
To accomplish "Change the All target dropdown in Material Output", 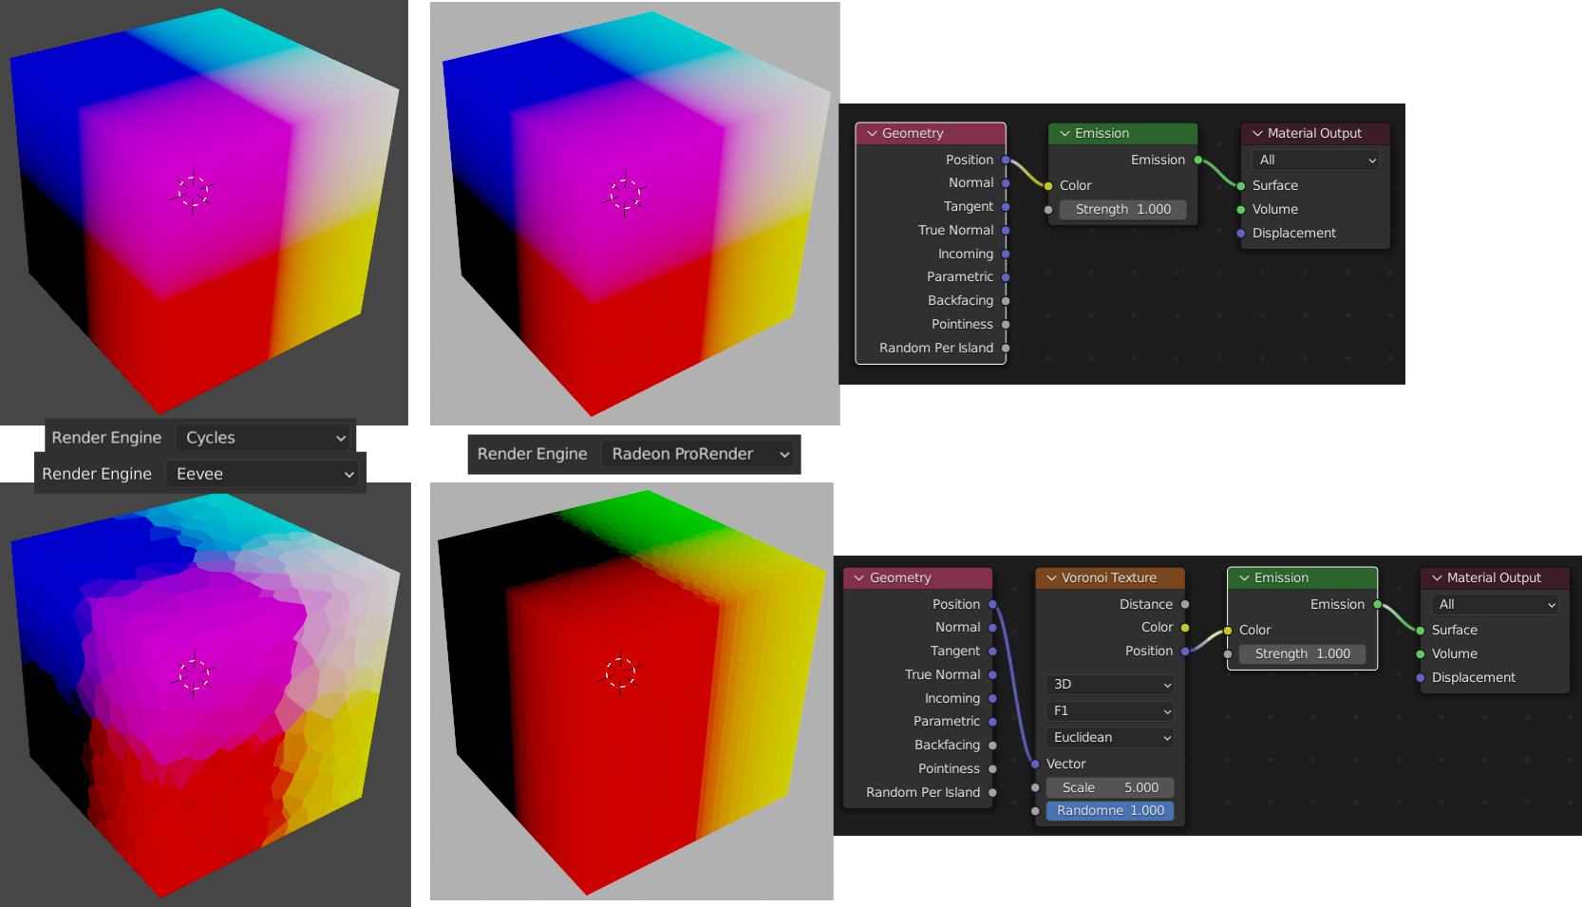I will point(1315,160).
